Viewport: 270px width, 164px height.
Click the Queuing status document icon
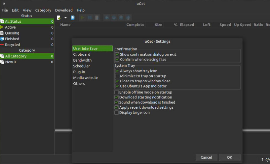pyautogui.click(x=2, y=33)
